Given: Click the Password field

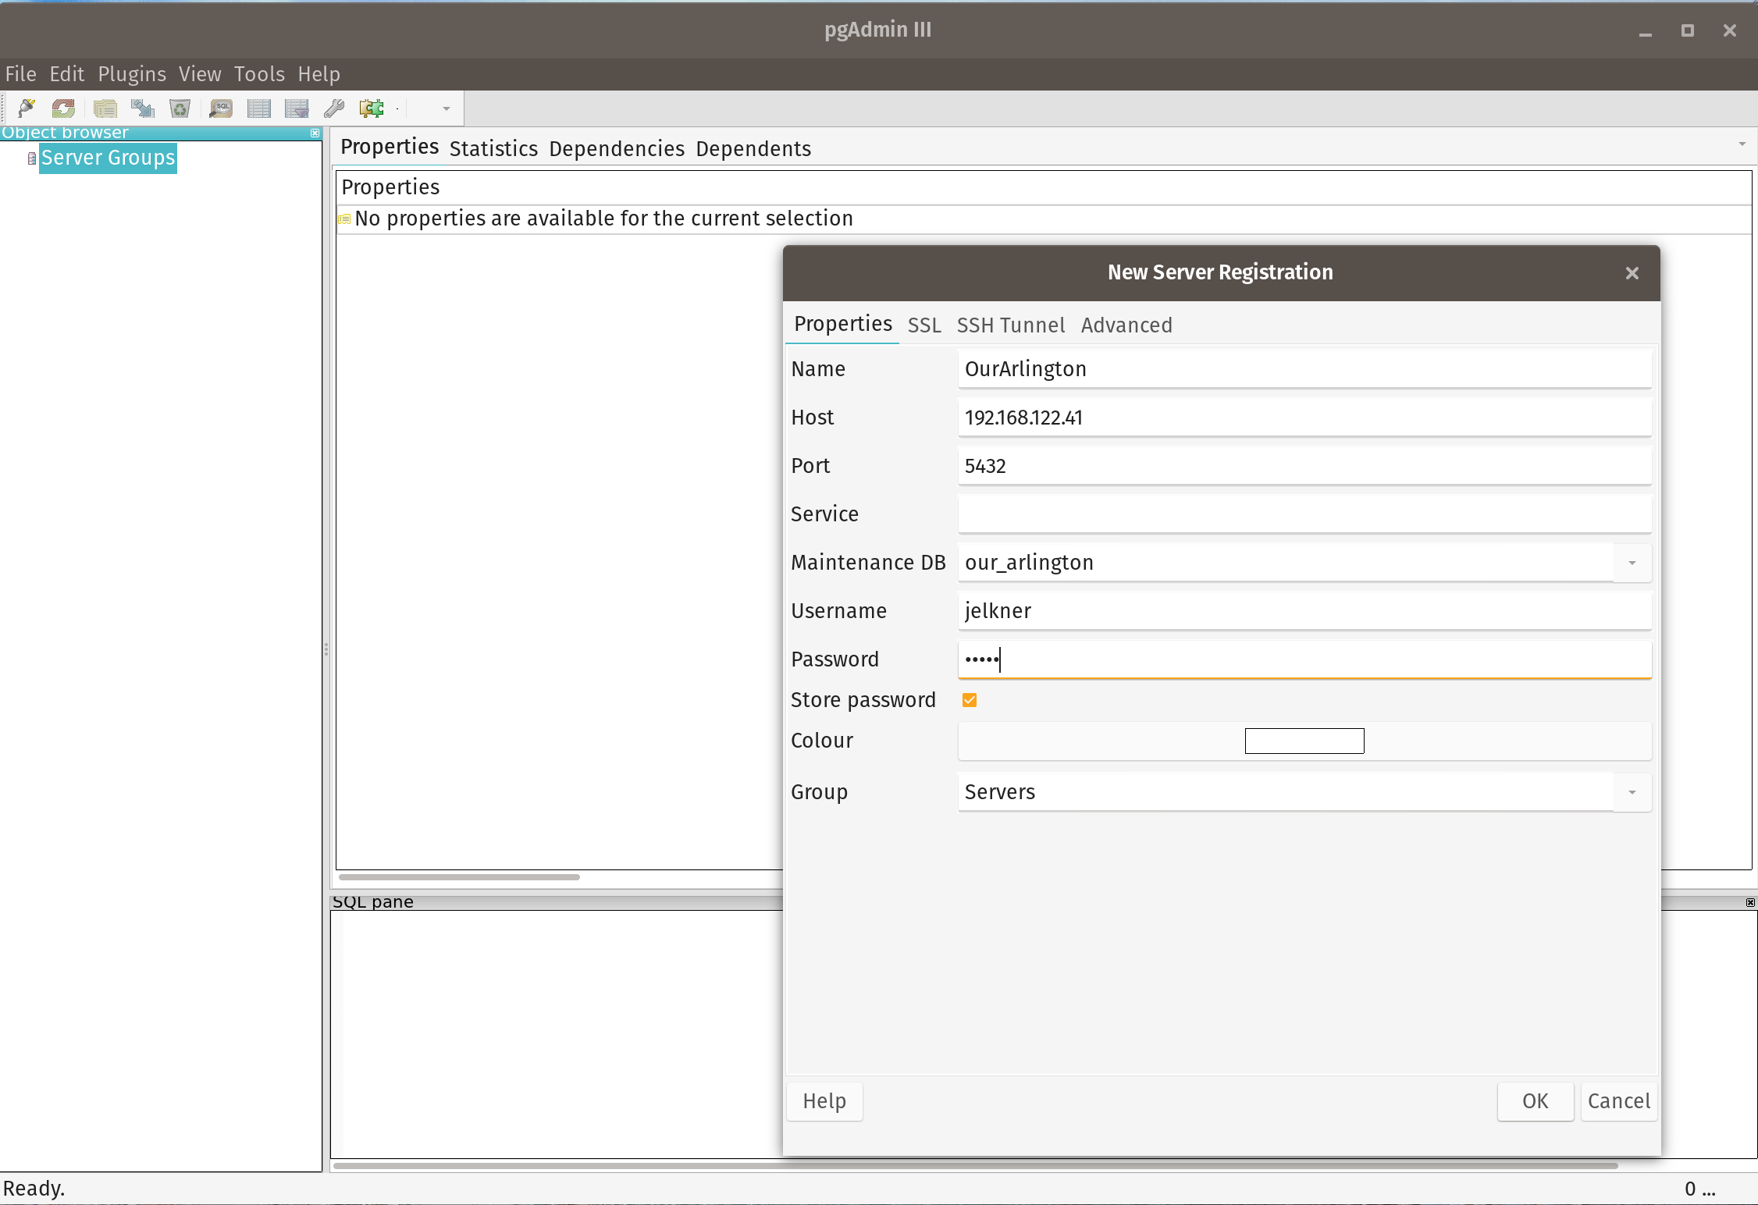Looking at the screenshot, I should 1304,659.
